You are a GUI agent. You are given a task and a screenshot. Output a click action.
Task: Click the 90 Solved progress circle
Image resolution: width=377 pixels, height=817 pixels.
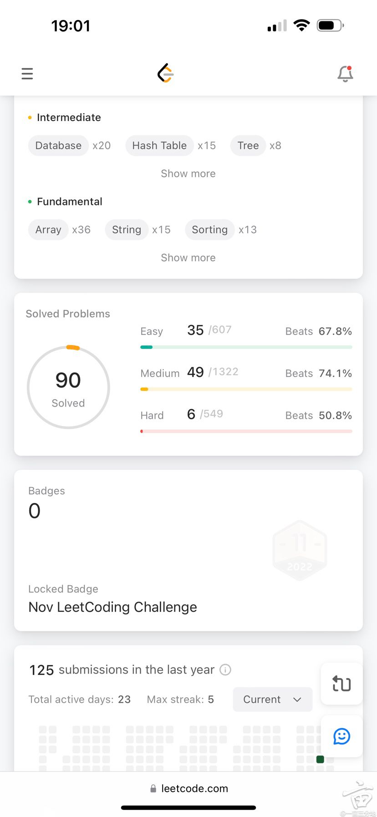point(68,387)
